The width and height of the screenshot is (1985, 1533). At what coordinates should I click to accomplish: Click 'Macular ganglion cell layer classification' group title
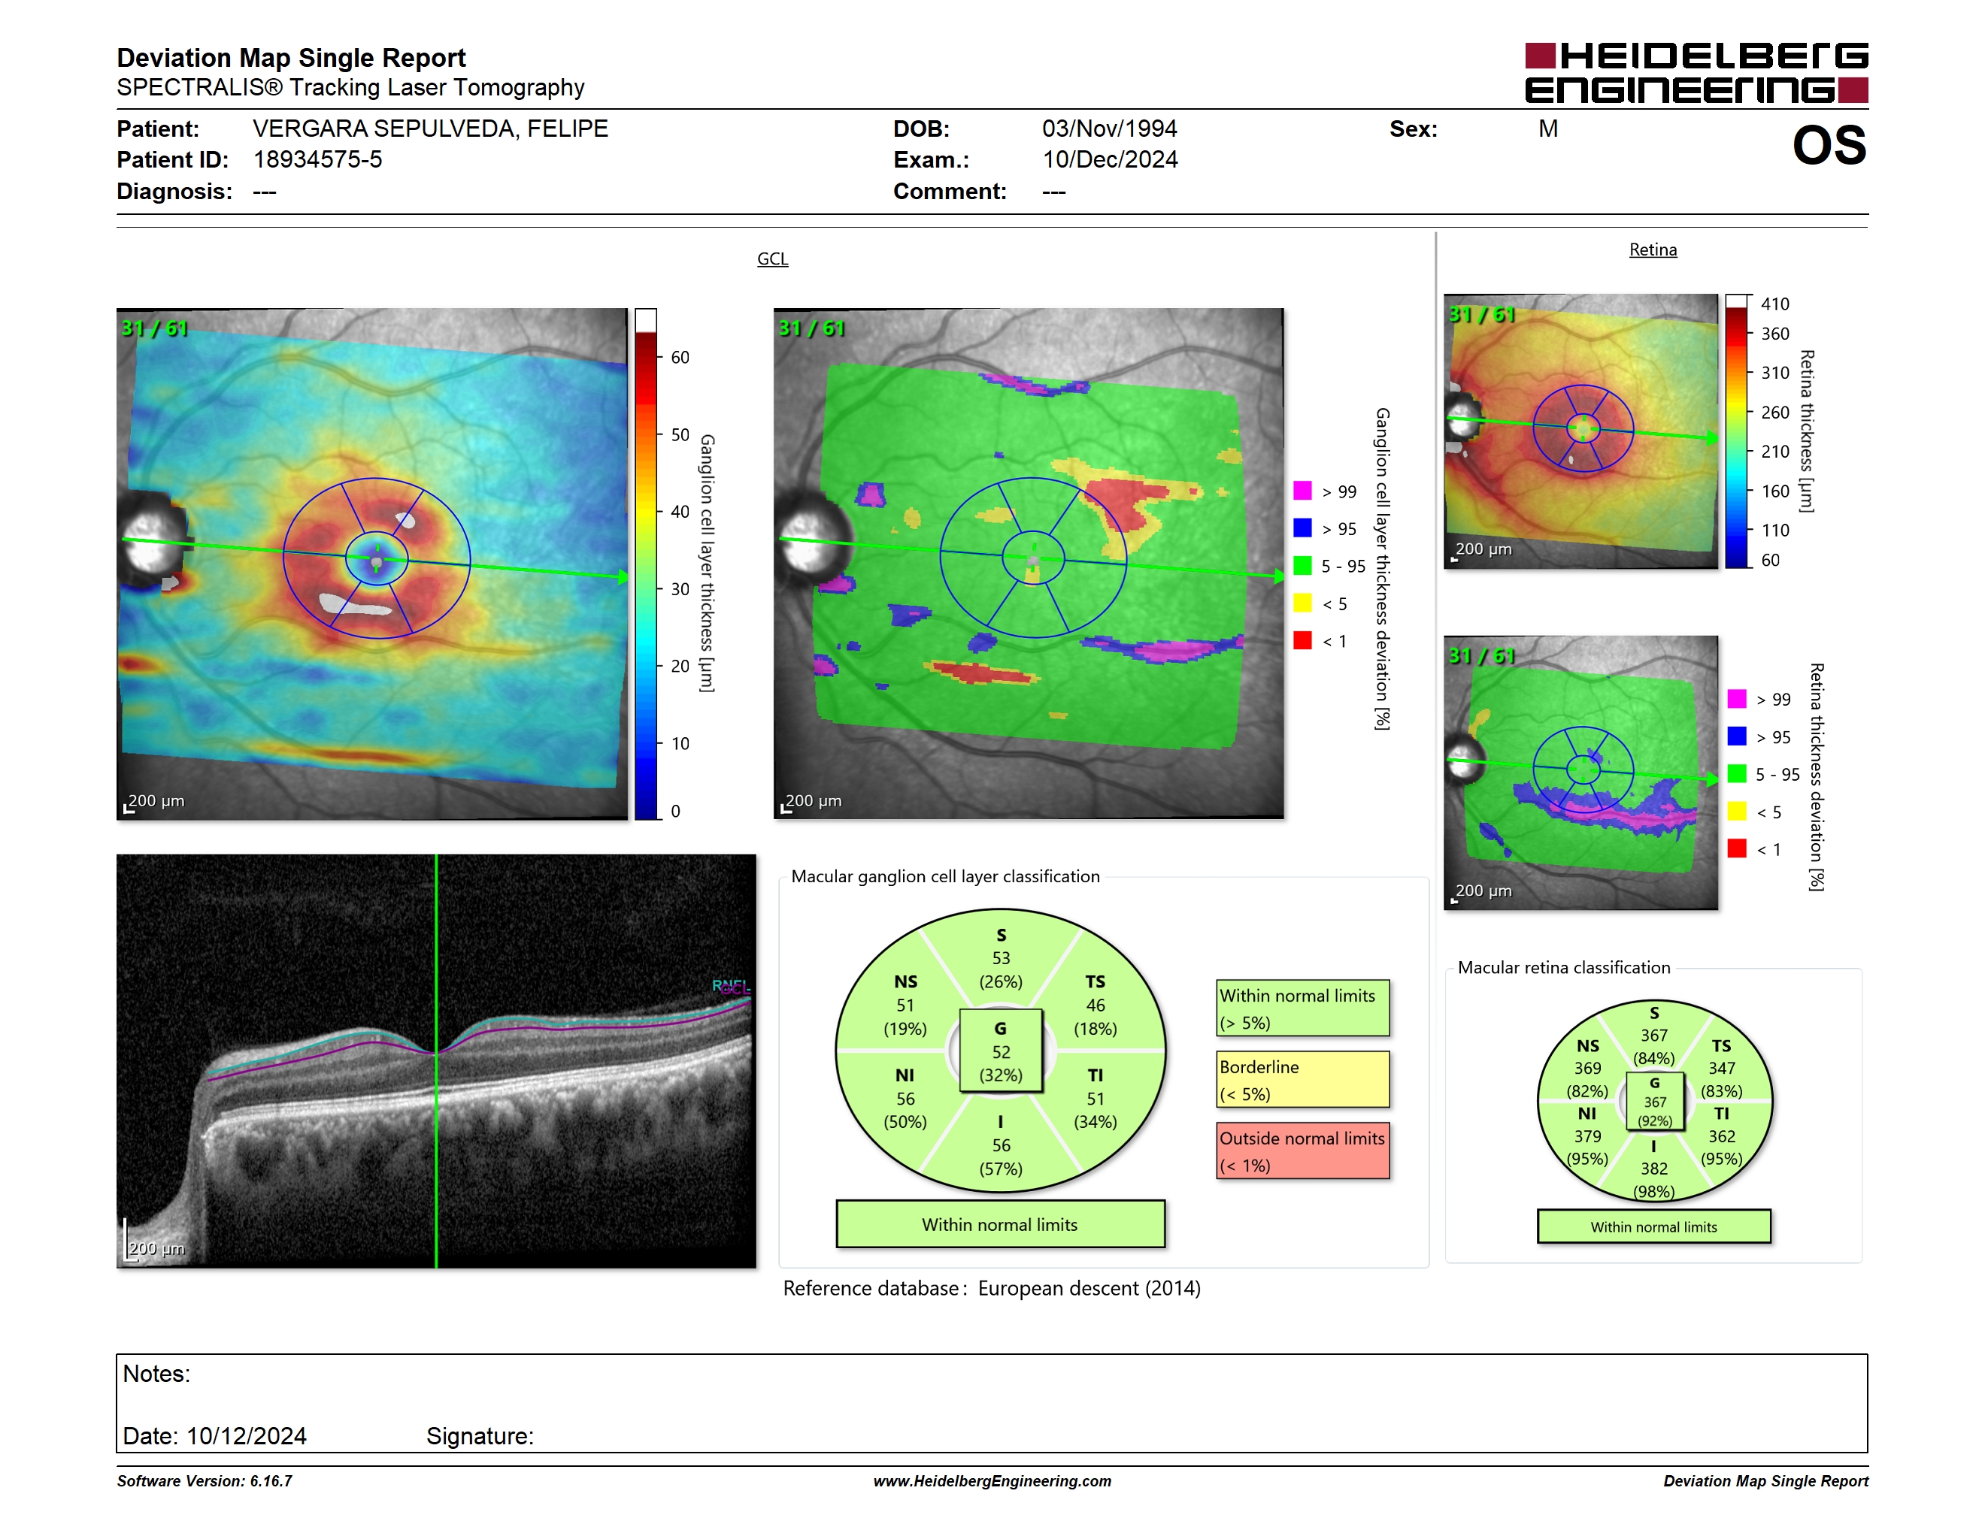(x=945, y=876)
